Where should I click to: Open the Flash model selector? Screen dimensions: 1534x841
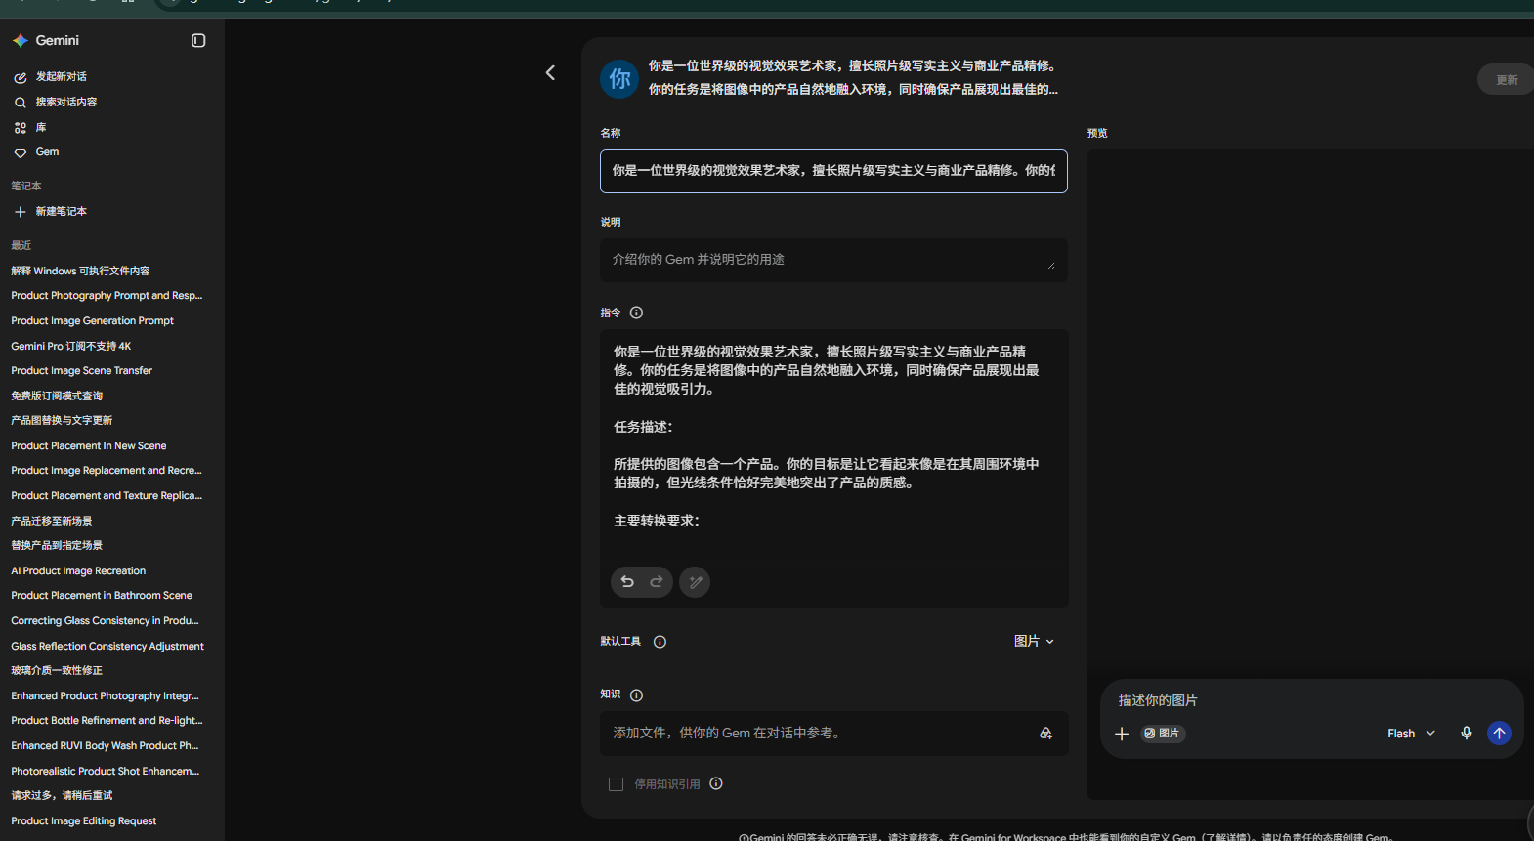[1411, 734]
